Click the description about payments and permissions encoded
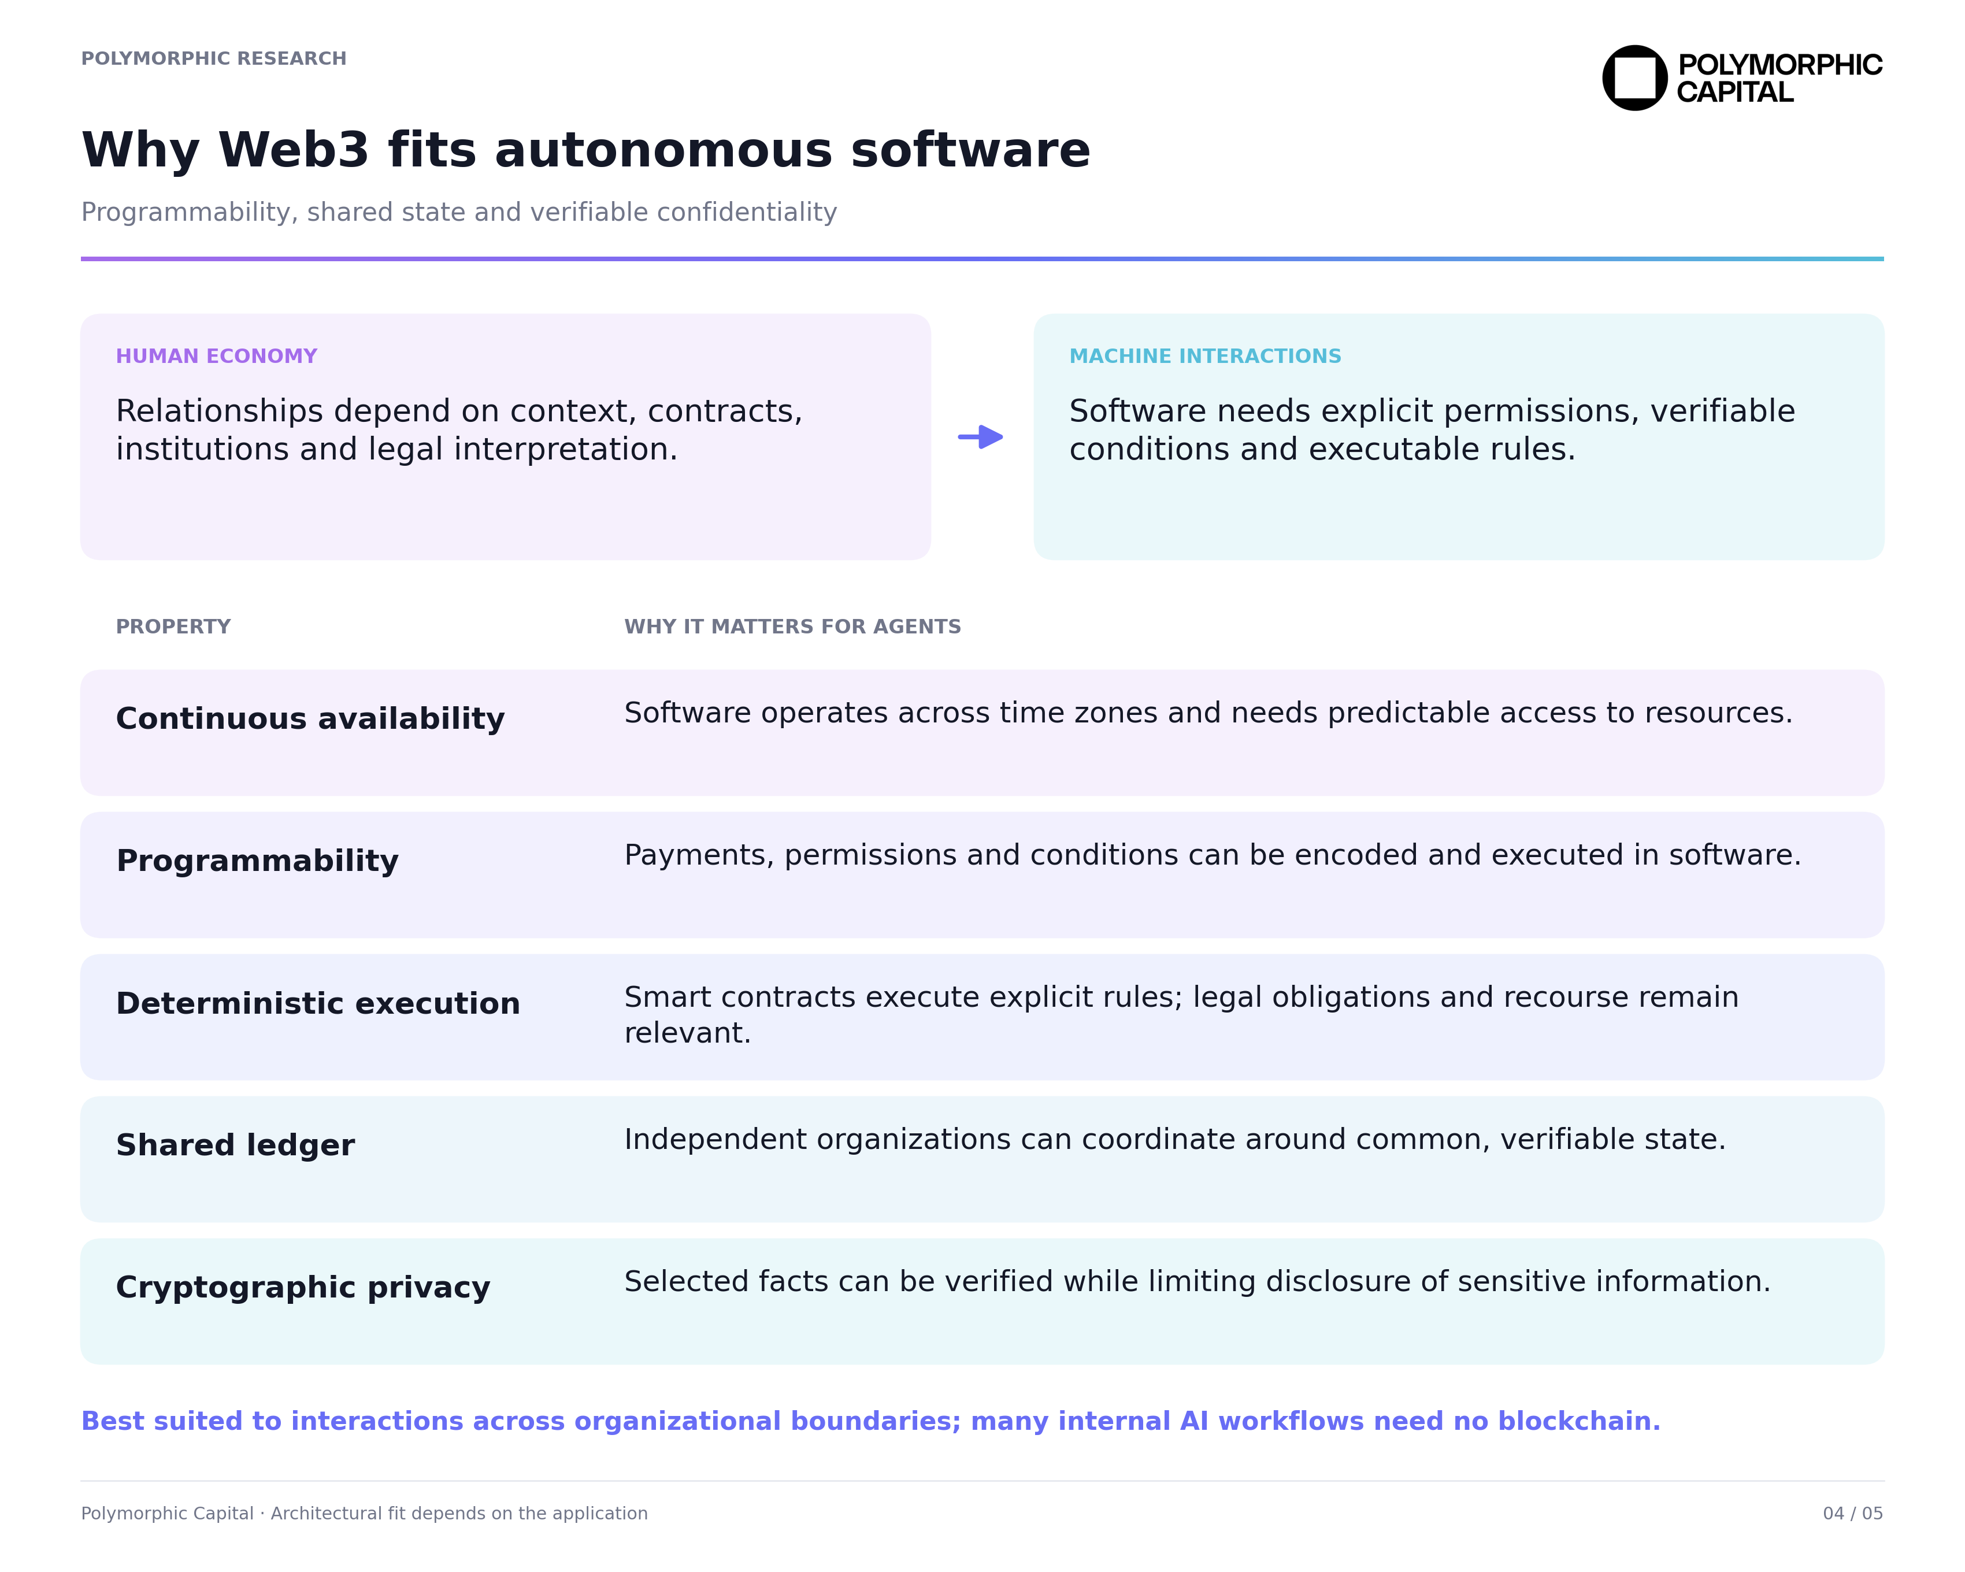Viewport: 1965px width, 1572px height. tap(1212, 856)
